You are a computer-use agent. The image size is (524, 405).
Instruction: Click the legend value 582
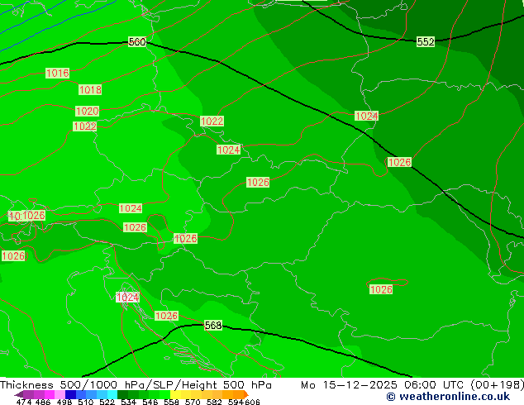[214, 402]
